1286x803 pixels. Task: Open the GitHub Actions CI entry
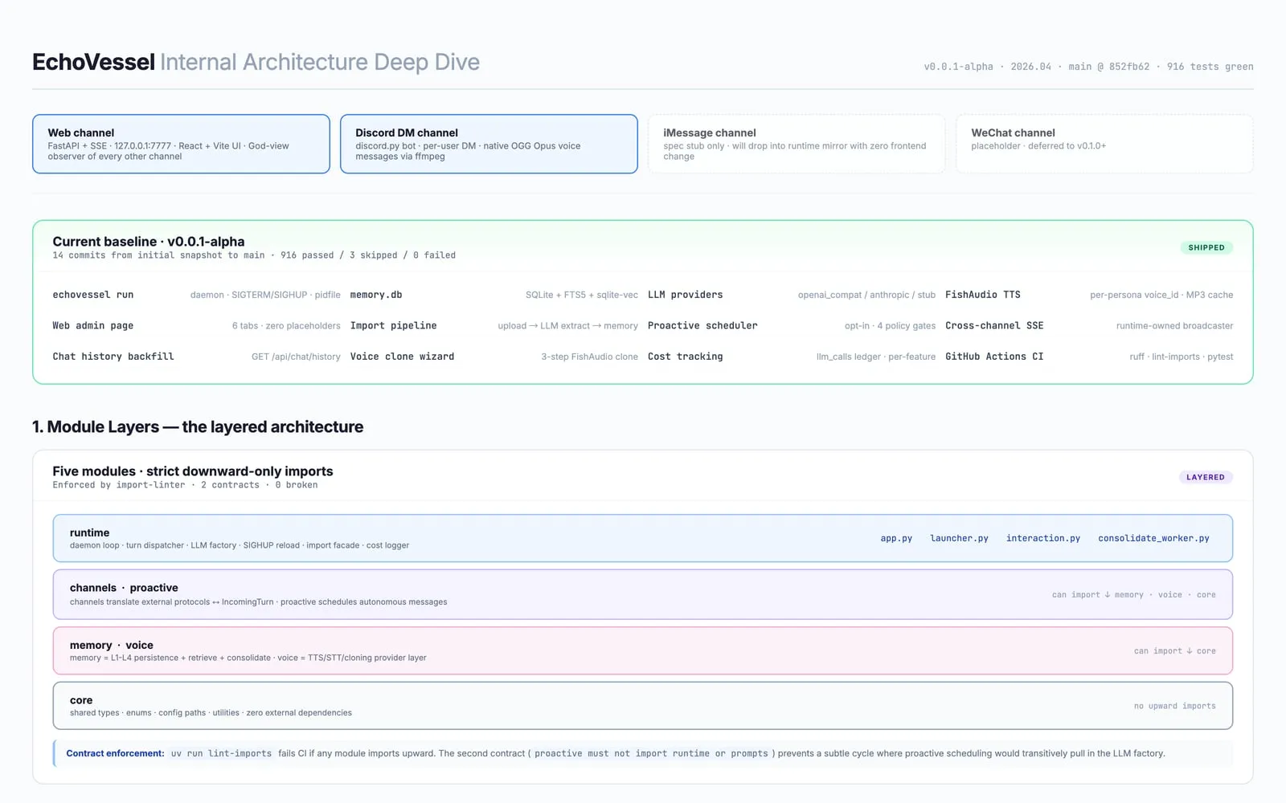click(x=995, y=356)
